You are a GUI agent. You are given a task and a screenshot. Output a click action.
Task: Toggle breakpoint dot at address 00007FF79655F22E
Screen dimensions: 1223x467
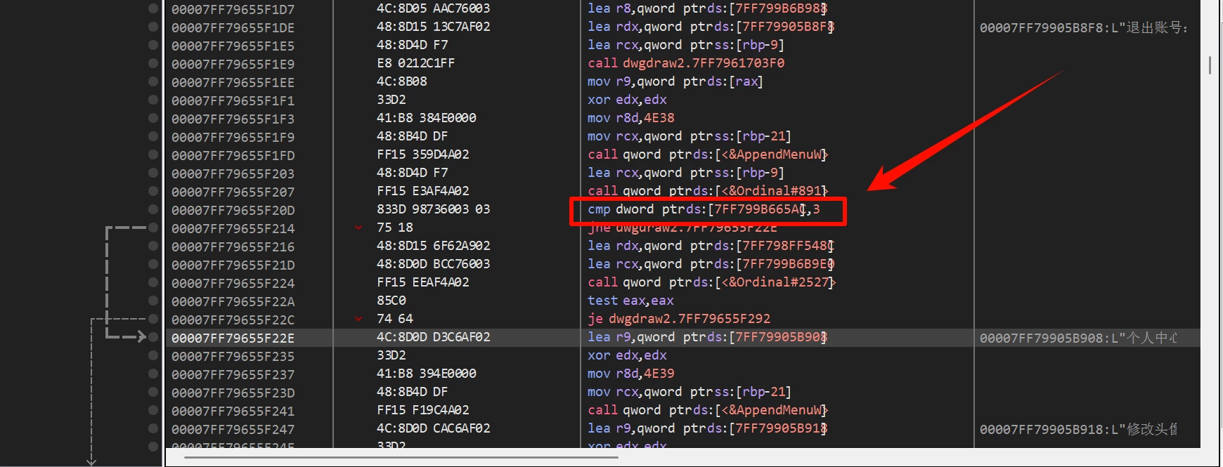coord(153,337)
